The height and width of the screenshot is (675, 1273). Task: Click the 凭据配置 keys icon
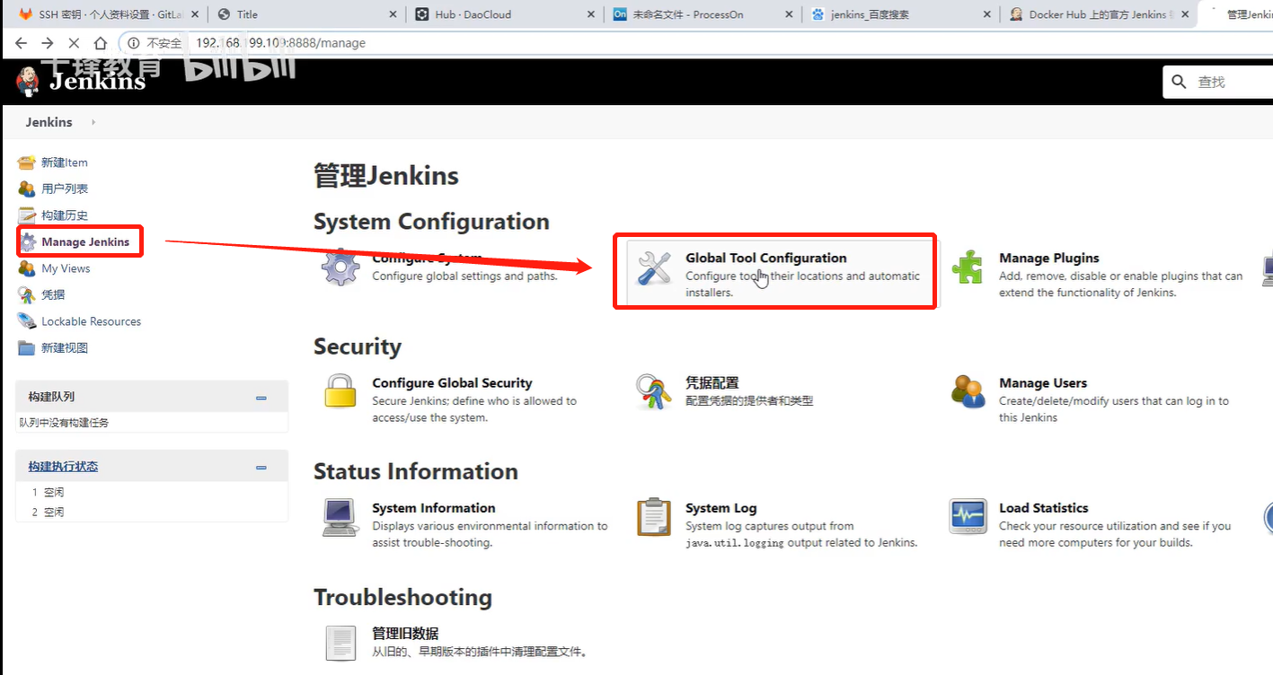coord(654,392)
